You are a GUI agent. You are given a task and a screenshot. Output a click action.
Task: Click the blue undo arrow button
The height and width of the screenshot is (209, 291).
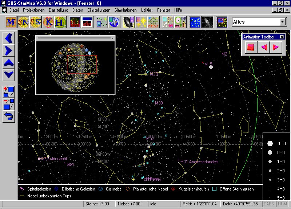(x=9, y=116)
